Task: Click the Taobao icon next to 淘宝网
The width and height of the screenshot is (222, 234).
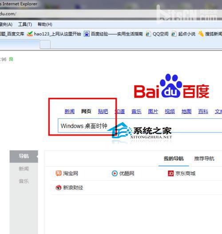Action: coord(59,173)
